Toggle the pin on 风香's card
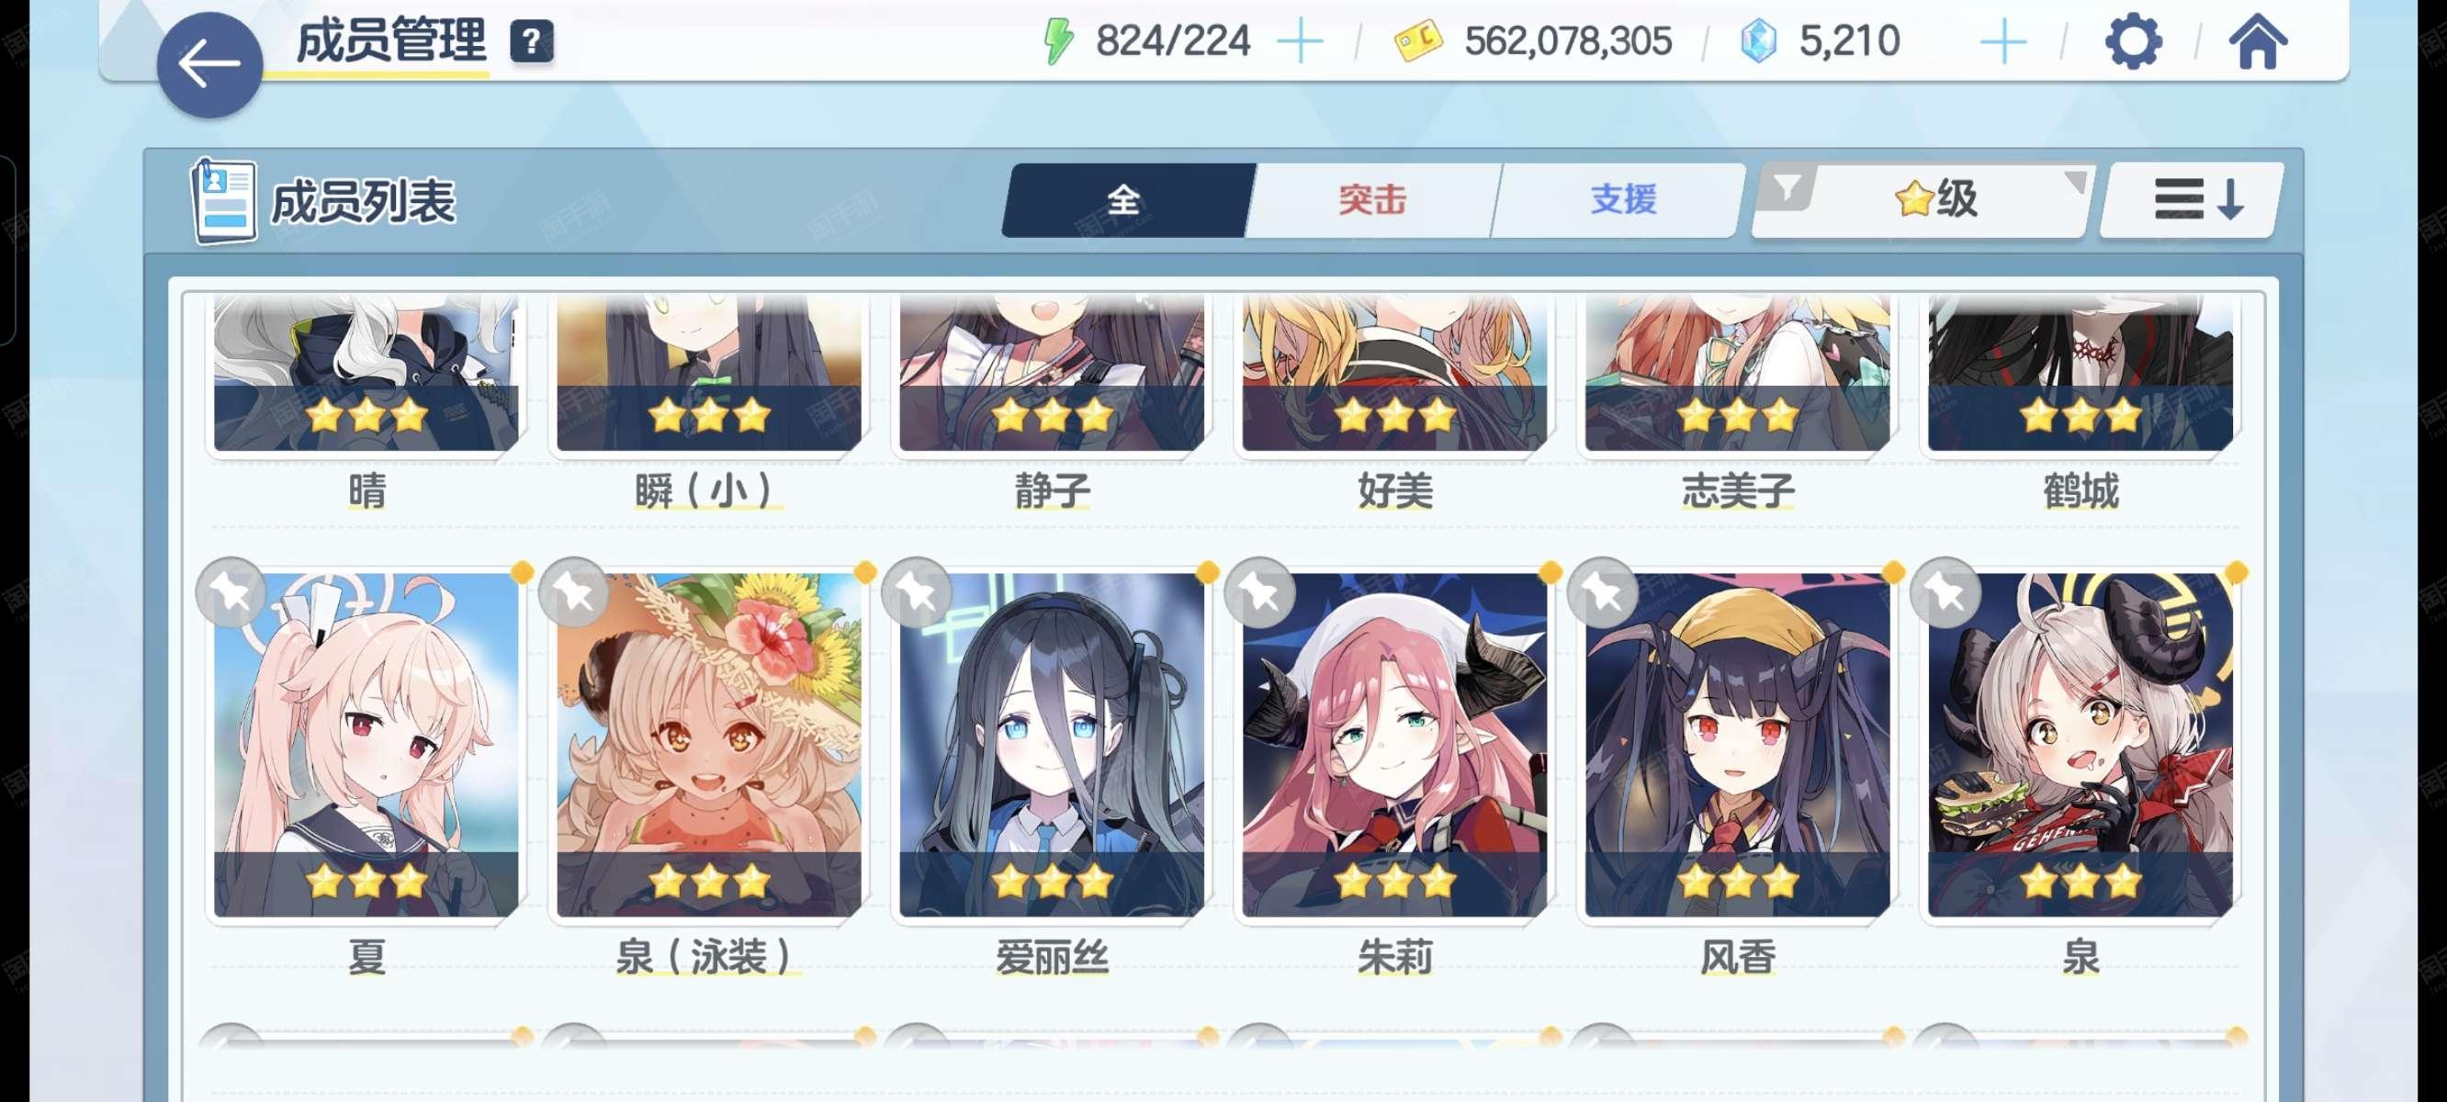Viewport: 2447px width, 1102px height. click(1603, 591)
